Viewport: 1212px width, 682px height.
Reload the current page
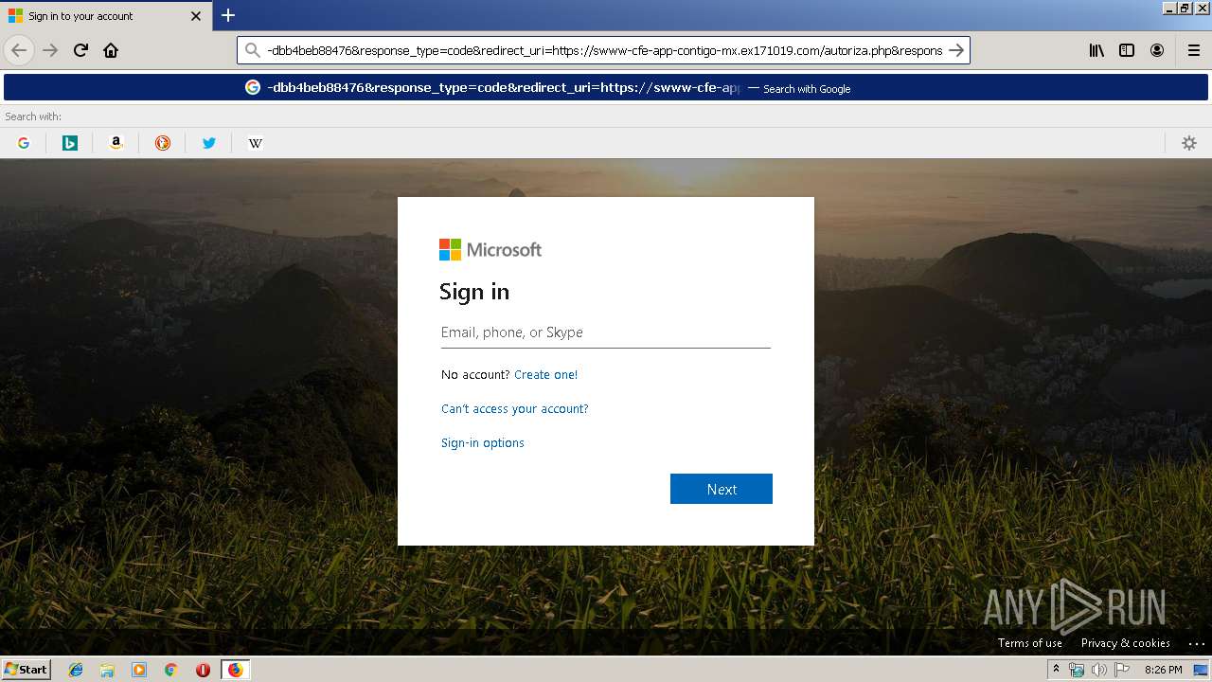point(80,50)
